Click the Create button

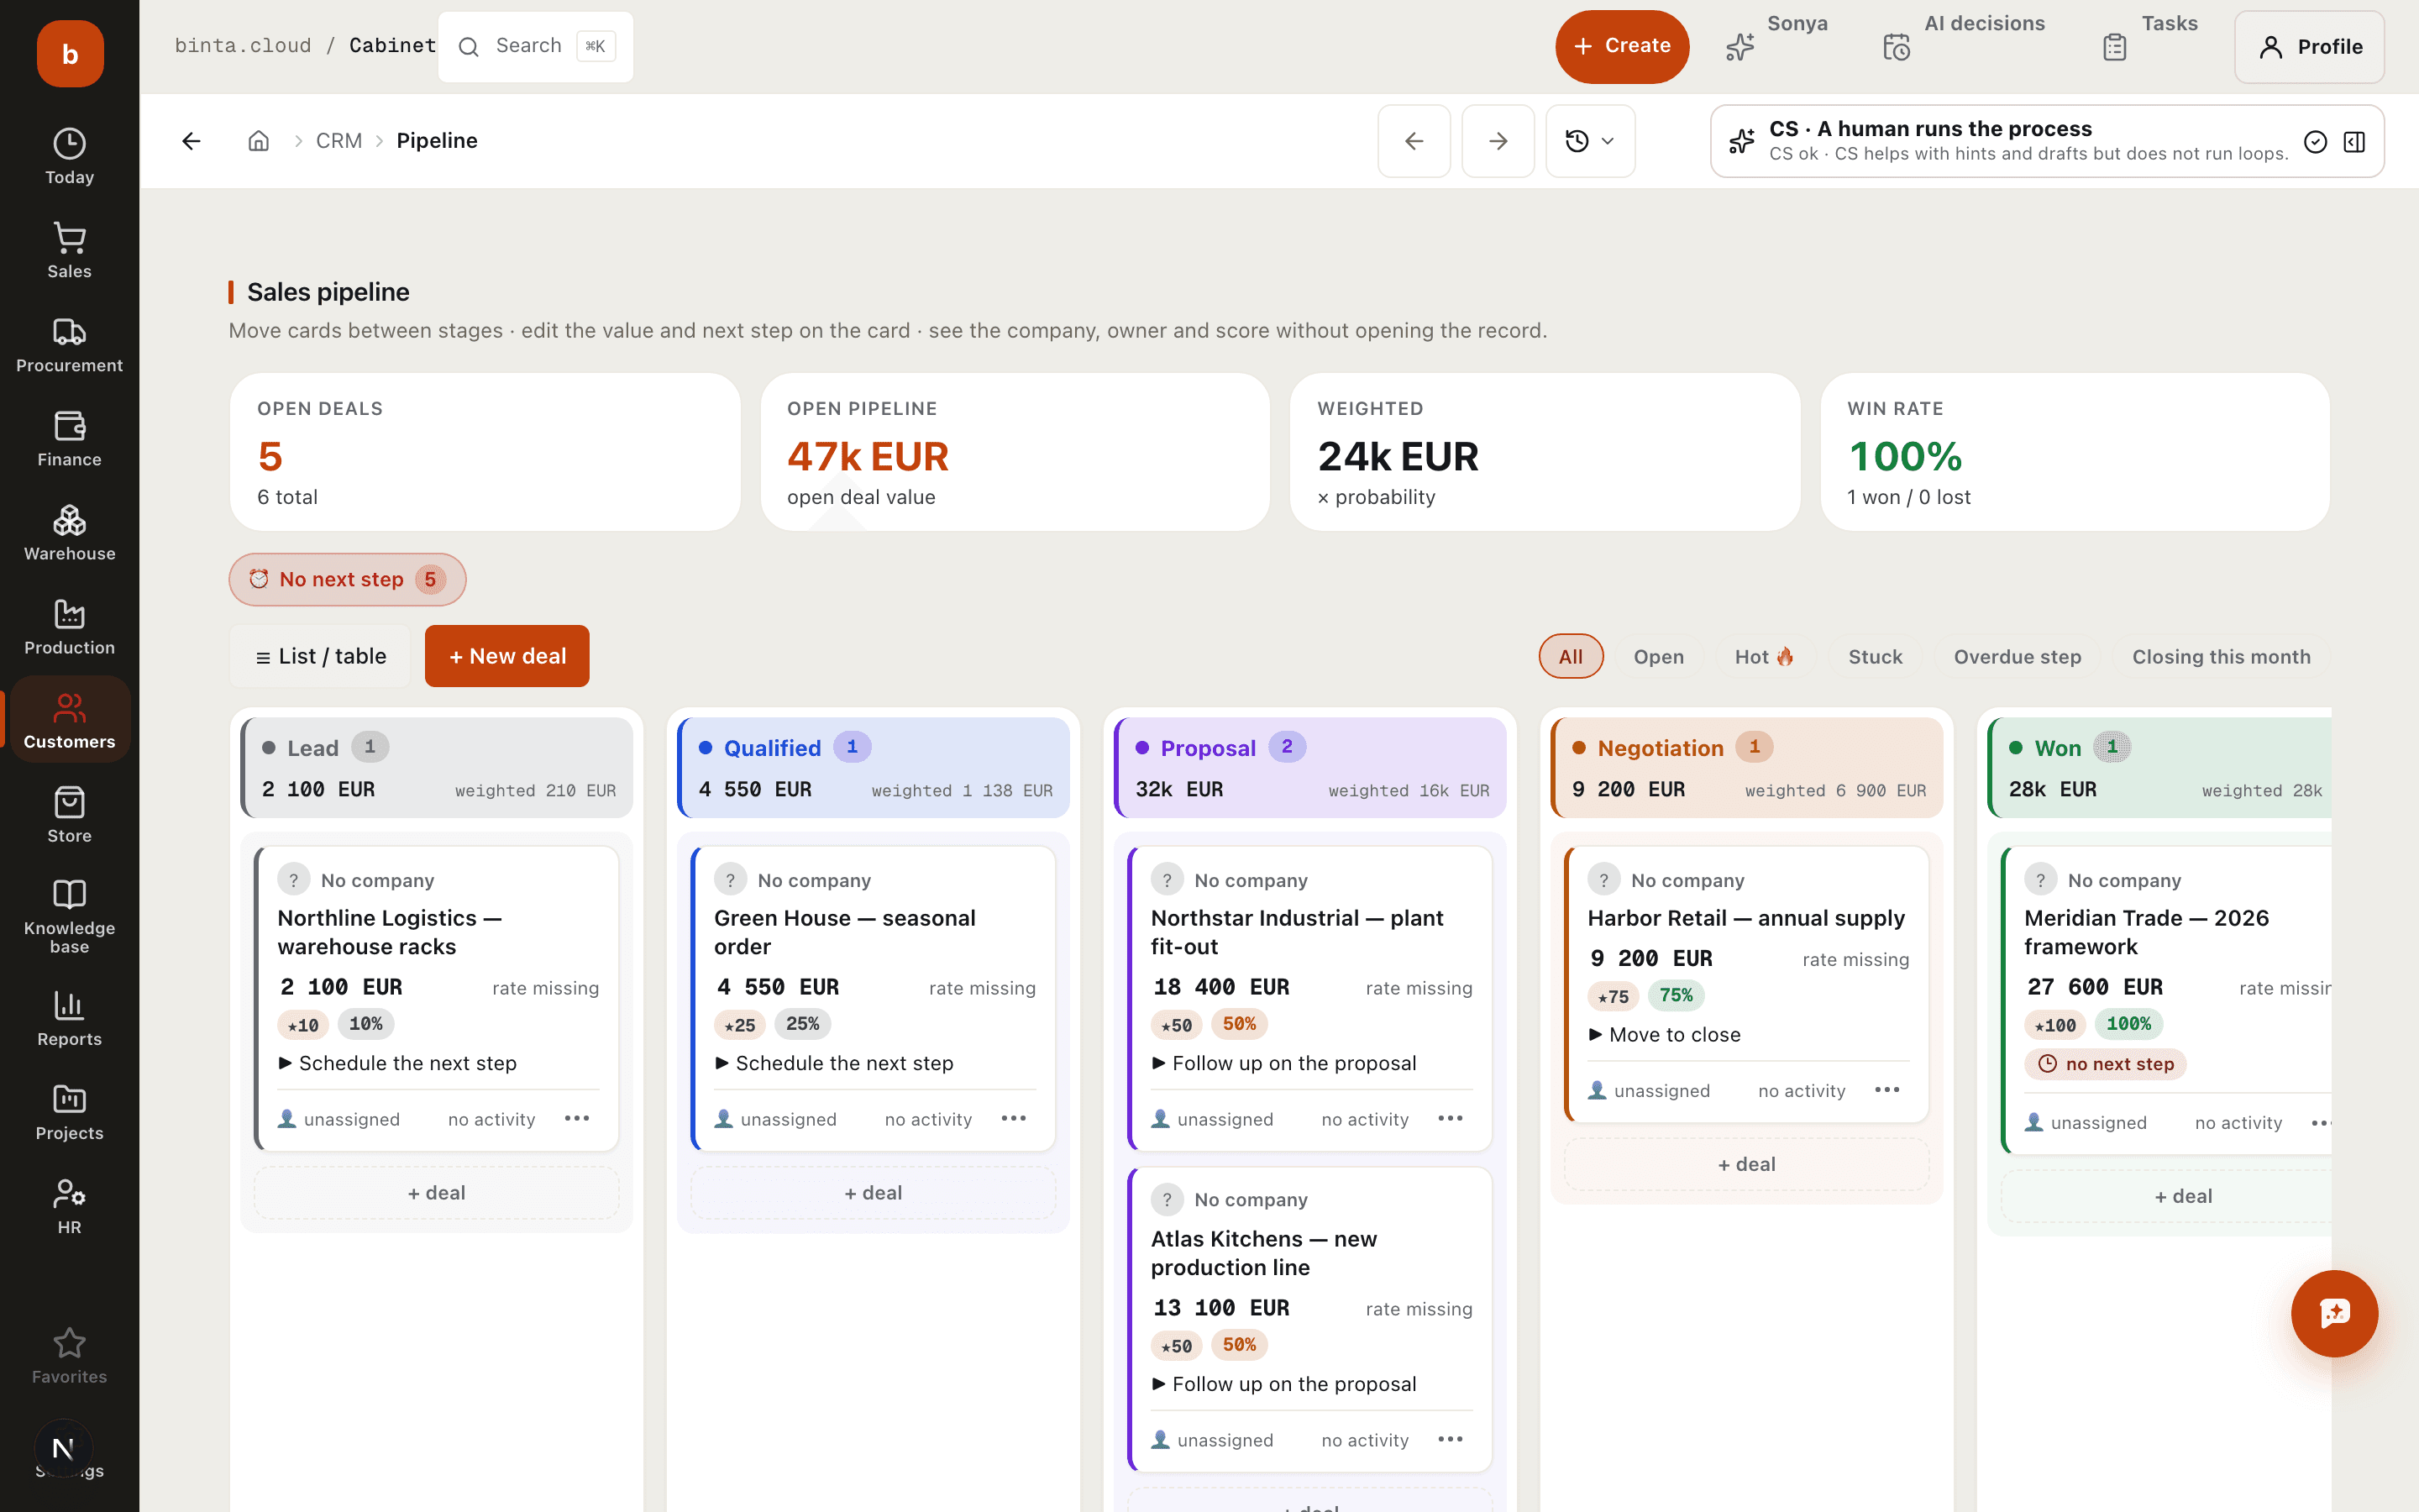click(x=1621, y=46)
